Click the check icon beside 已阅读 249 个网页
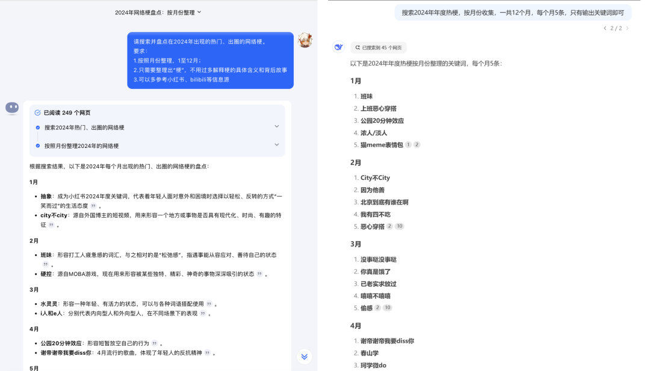 pos(38,112)
